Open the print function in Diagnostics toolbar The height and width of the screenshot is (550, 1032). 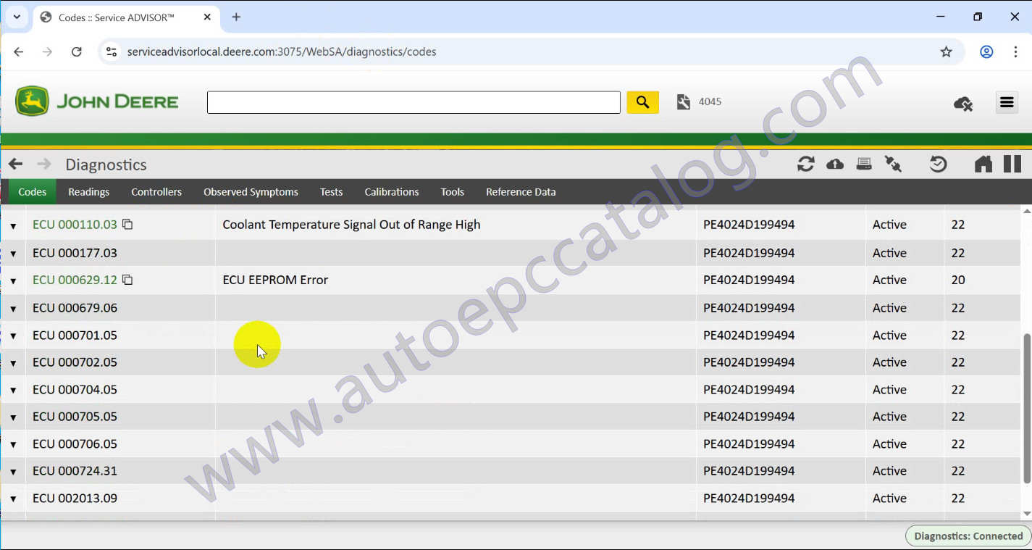click(863, 164)
